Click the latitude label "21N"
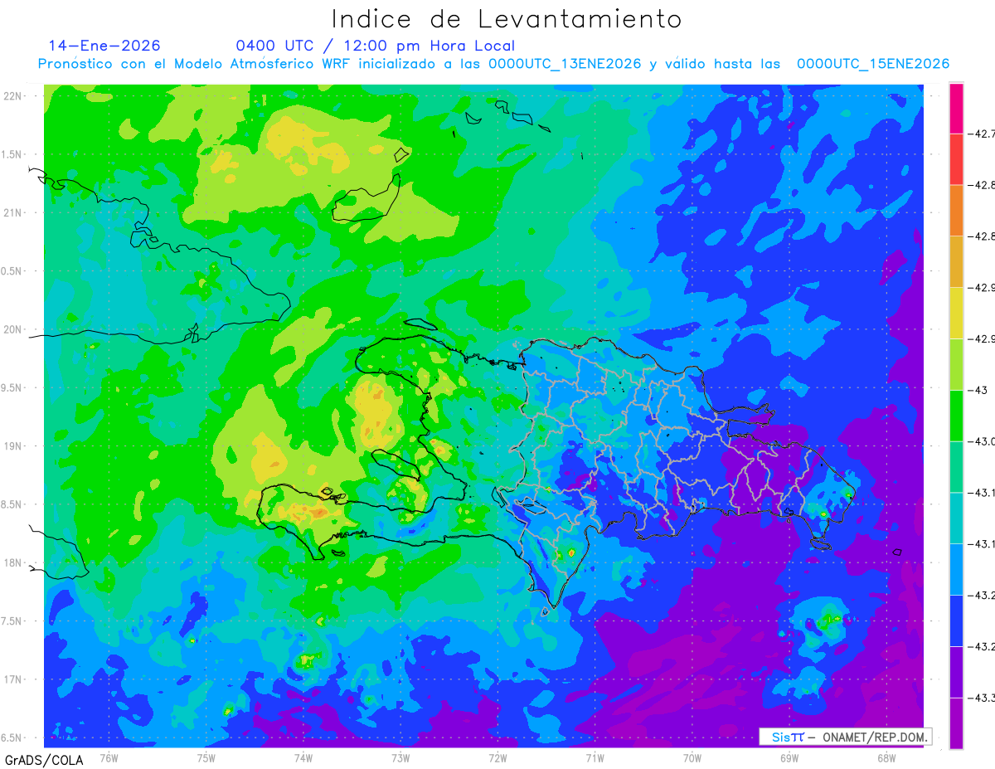Screen dimensions: 995x769 pyautogui.click(x=14, y=212)
